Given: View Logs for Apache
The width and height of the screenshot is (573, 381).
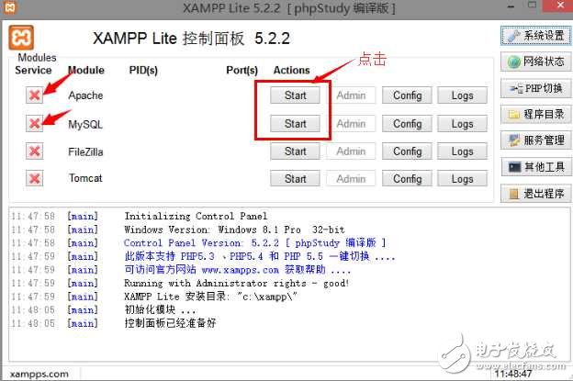Looking at the screenshot, I should (462, 95).
